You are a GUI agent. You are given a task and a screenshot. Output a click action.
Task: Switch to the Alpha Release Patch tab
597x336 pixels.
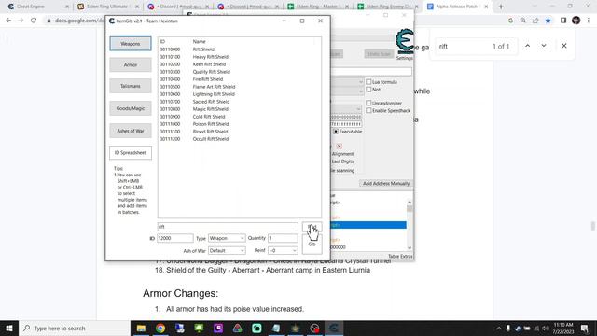pyautogui.click(x=458, y=7)
